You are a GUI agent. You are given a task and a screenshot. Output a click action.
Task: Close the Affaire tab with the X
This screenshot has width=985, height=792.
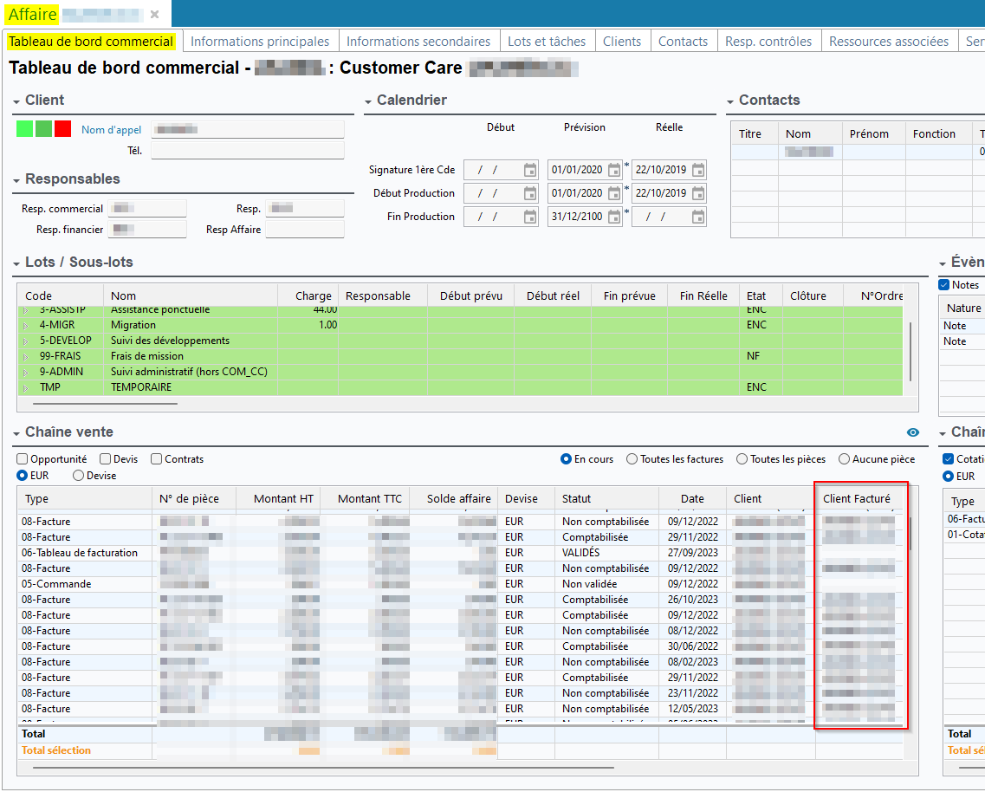(154, 15)
